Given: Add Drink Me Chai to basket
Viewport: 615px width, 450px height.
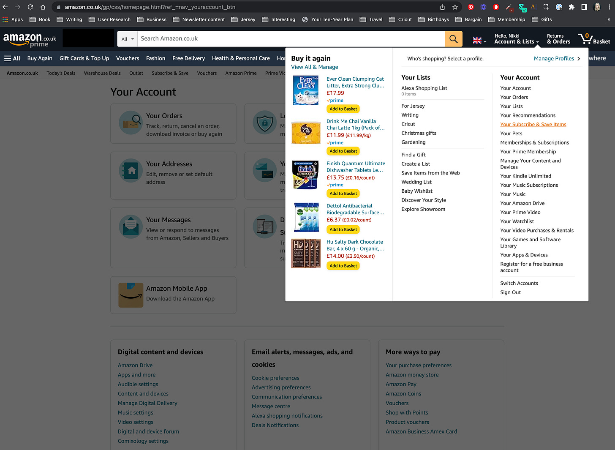Looking at the screenshot, I should coord(343,151).
